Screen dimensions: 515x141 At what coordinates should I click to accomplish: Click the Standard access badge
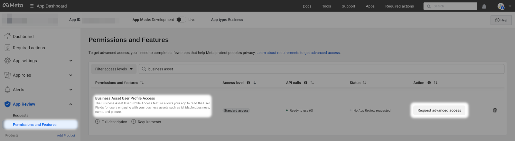pos(236,110)
